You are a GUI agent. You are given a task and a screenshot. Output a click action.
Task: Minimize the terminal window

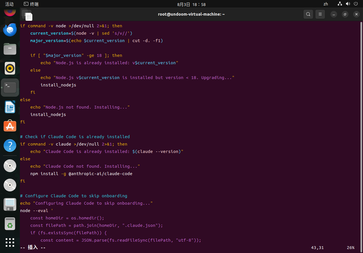point(334,14)
